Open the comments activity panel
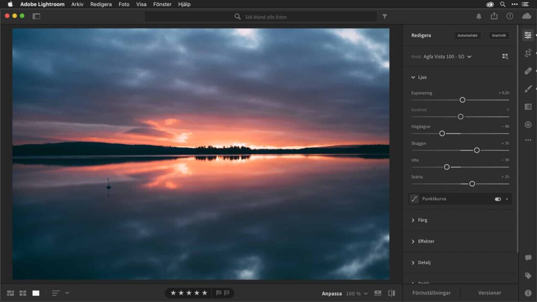537x302 pixels. [x=528, y=258]
